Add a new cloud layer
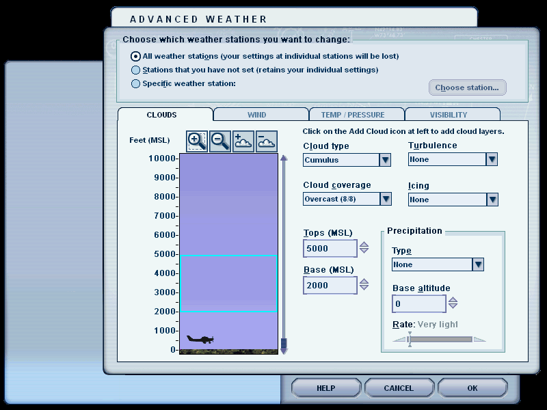The width and height of the screenshot is (547, 410). tap(243, 141)
